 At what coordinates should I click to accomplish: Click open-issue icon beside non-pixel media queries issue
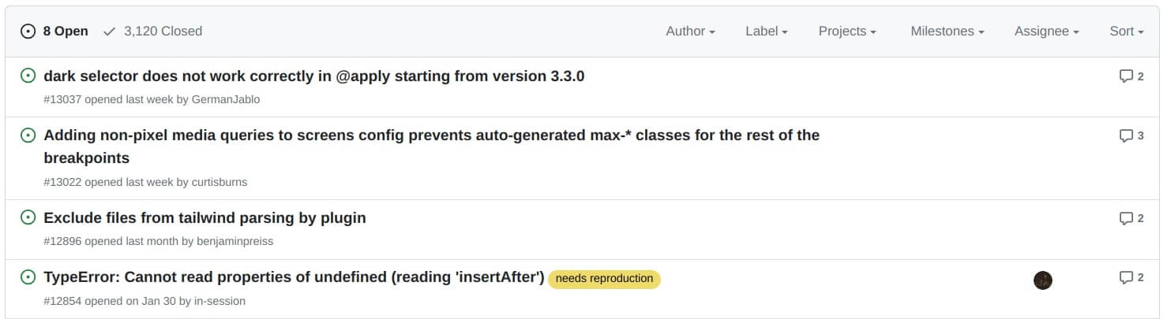point(28,135)
